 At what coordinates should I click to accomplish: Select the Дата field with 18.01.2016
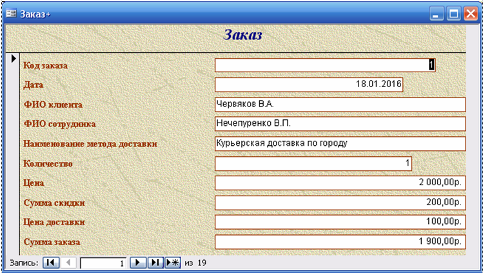308,85
